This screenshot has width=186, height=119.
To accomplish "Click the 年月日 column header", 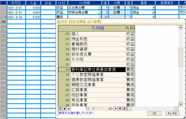I will coord(16,3).
